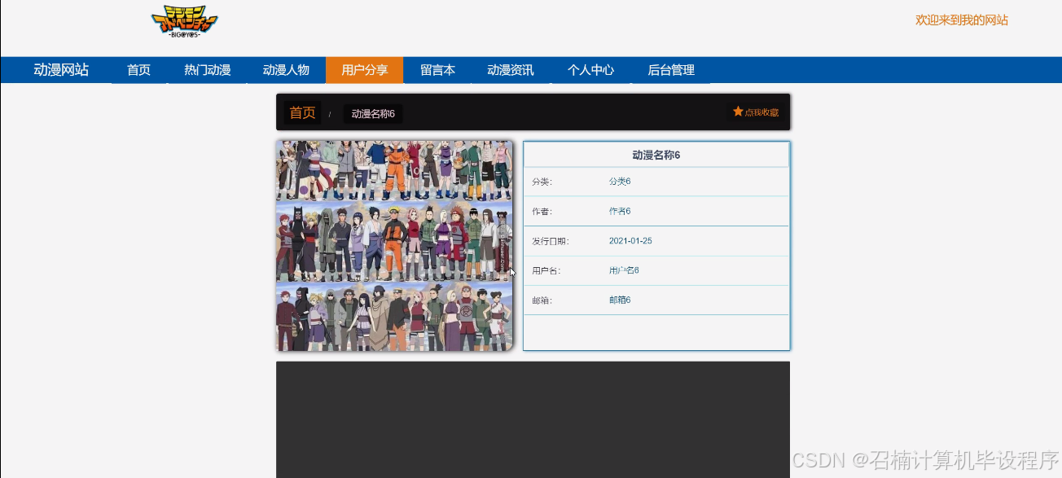
Task: Click the 用户名 row label
Action: coord(546,270)
